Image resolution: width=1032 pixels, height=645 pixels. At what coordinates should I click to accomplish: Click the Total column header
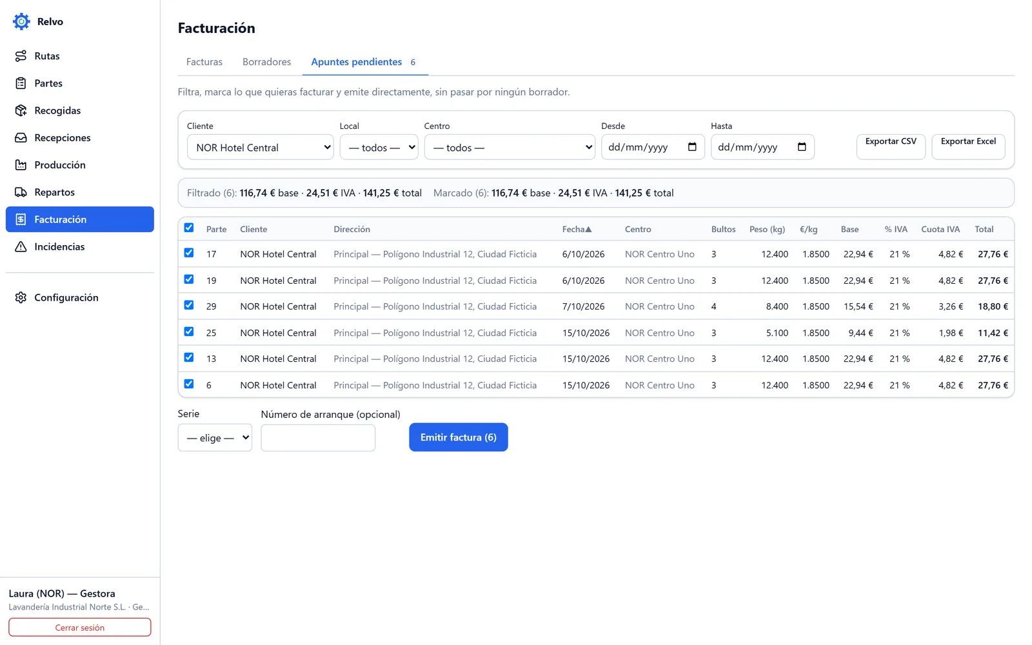point(984,229)
